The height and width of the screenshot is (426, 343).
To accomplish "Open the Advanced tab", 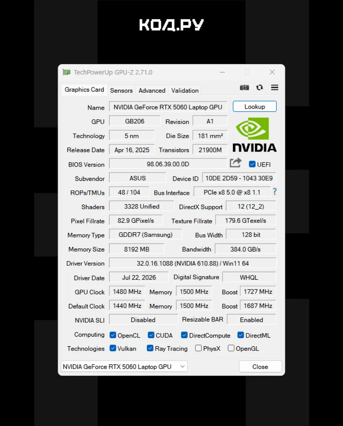I will coord(152,91).
